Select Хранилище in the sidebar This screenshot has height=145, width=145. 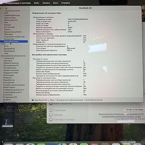click(x=9, y=39)
